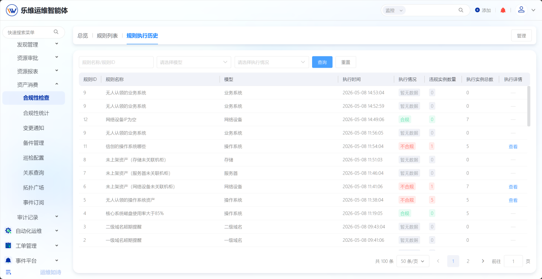Viewport: 542px width, 279px height.
Task: Expand the 自动化运维 chevron
Action: click(57, 231)
